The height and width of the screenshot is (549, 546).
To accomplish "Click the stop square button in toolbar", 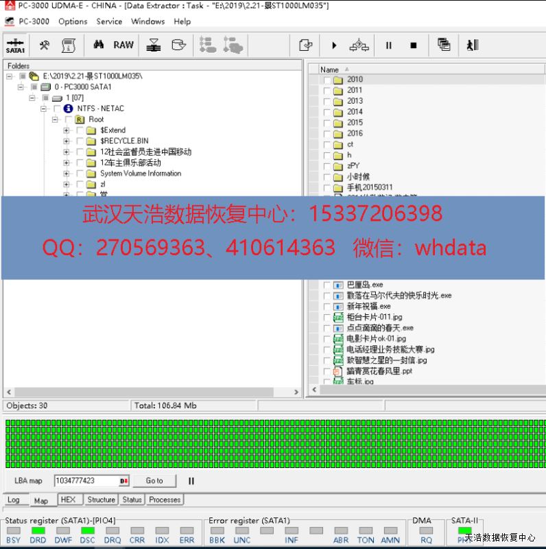I will pos(413,45).
